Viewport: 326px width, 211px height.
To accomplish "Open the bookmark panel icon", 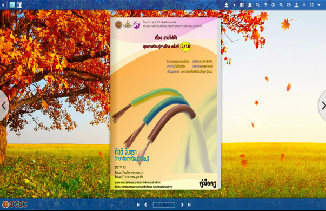I will 242,5.
